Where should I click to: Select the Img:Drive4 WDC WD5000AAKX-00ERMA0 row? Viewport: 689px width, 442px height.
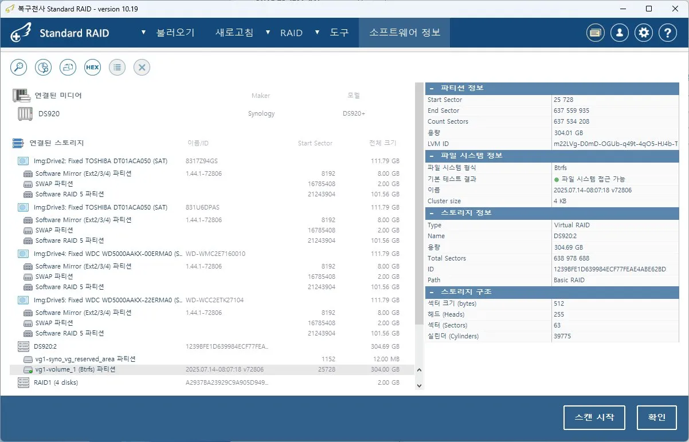pyautogui.click(x=212, y=254)
